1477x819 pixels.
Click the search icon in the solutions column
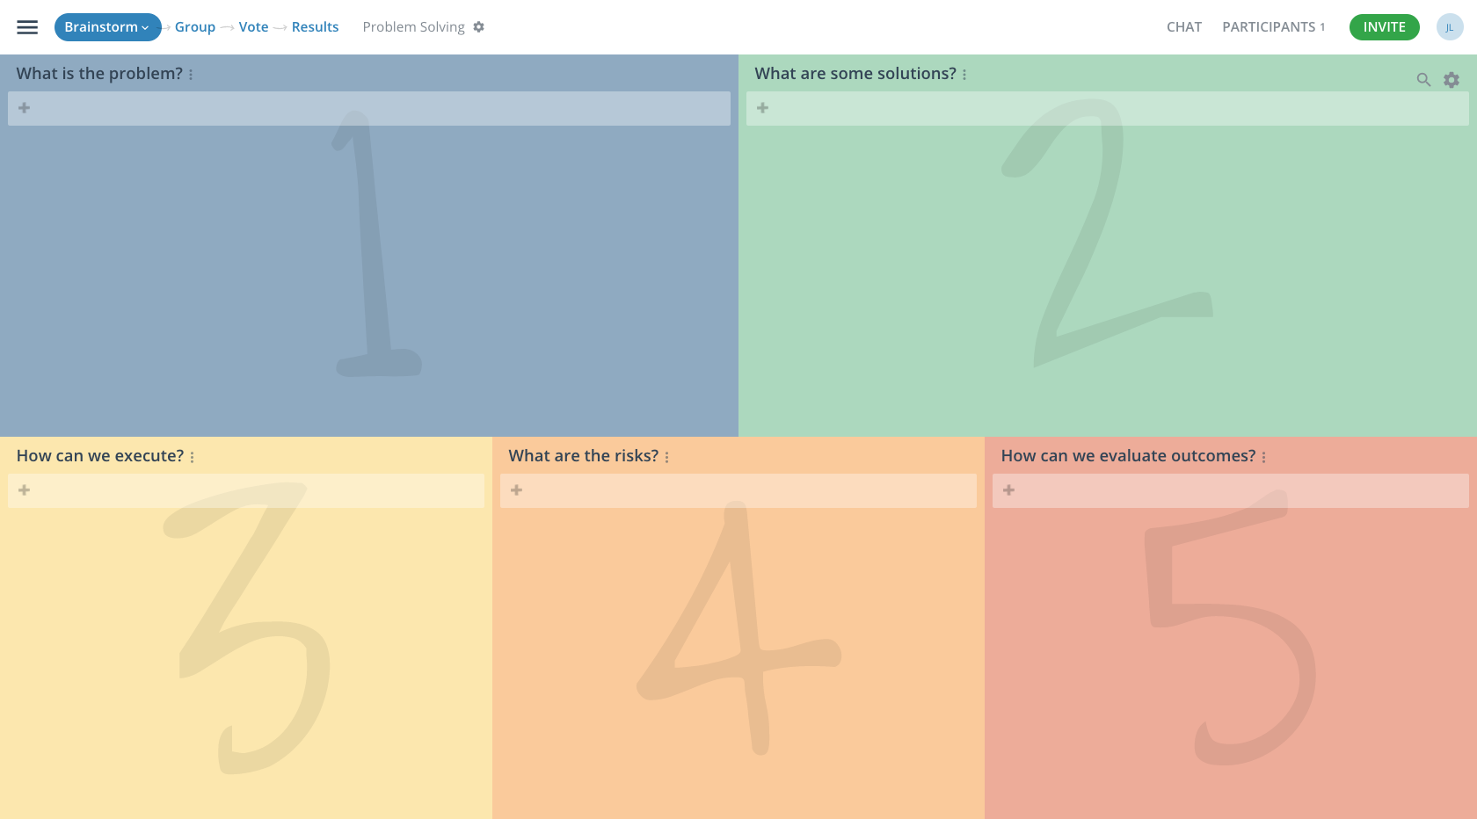[1423, 79]
